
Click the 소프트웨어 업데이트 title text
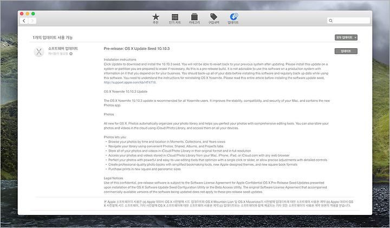[63, 49]
